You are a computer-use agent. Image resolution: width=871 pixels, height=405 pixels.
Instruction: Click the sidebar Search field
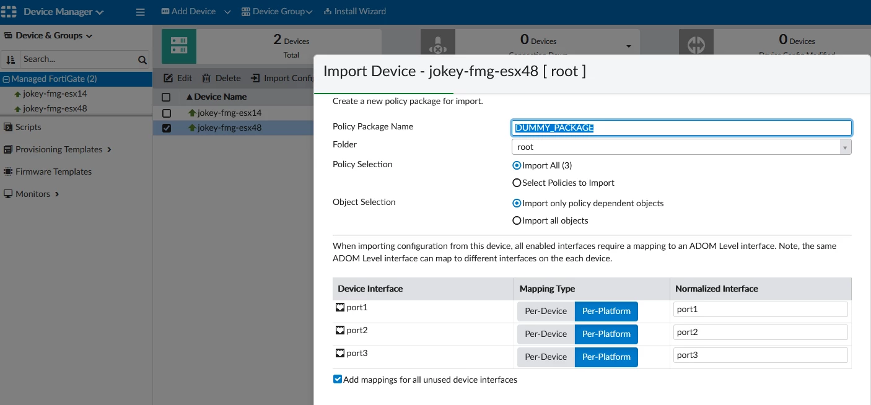[78, 59]
